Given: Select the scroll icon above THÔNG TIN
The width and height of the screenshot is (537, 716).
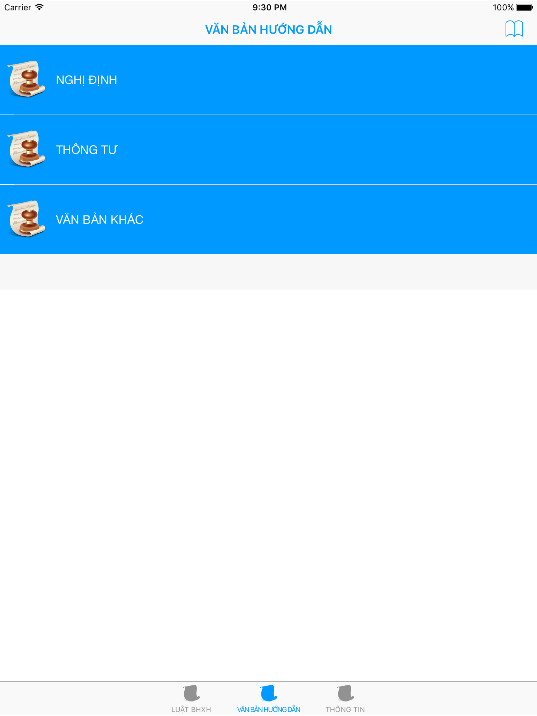Looking at the screenshot, I should 345,693.
